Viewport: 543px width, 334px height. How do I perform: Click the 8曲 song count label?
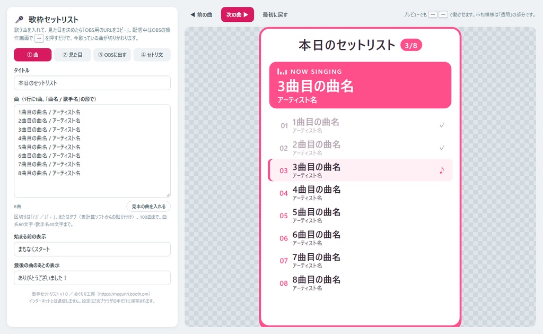tap(17, 207)
